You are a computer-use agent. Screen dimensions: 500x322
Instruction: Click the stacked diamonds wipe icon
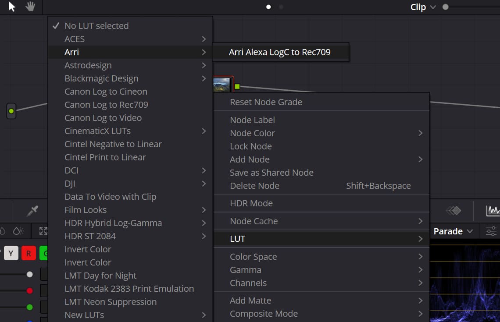tap(454, 211)
